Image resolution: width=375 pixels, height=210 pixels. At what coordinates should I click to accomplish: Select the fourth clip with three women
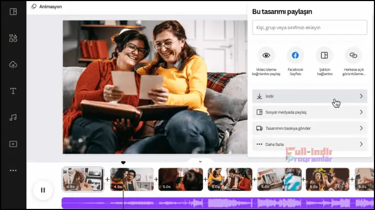(x=230, y=179)
